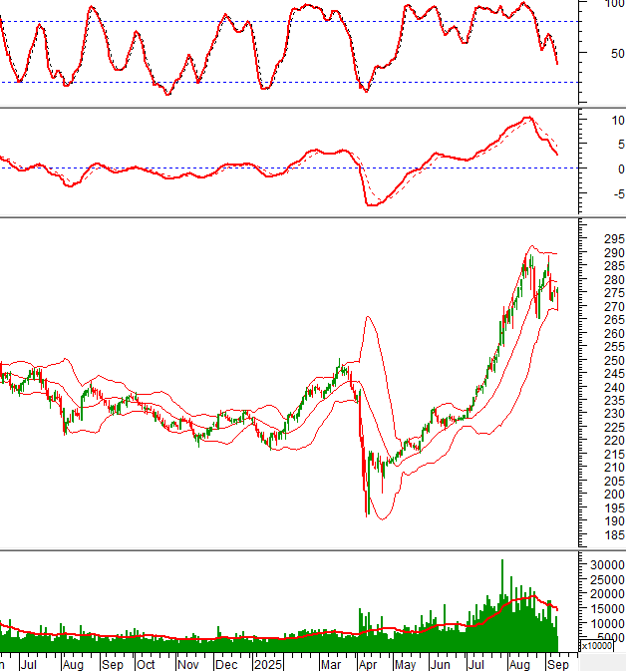626x671 pixels.
Task: Click the Nov month label on time axis
Action: (187, 665)
